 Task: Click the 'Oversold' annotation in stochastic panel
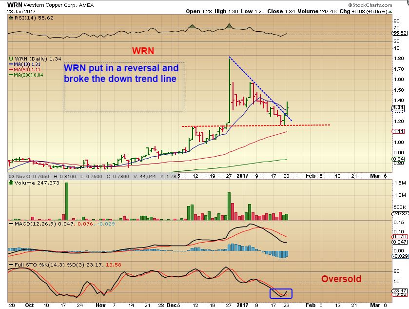[x=341, y=279]
